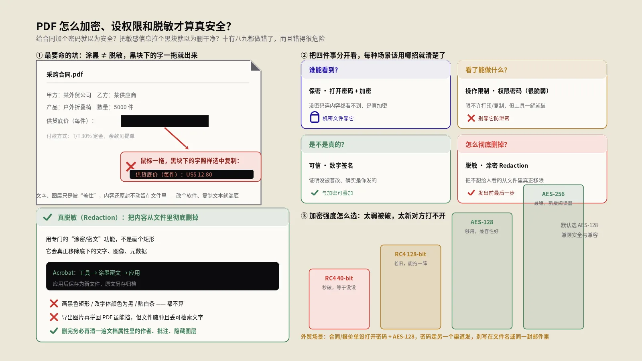642x361 pixels.
Task: Click the lock icon beside 机密文件靠它
Action: pyautogui.click(x=315, y=117)
